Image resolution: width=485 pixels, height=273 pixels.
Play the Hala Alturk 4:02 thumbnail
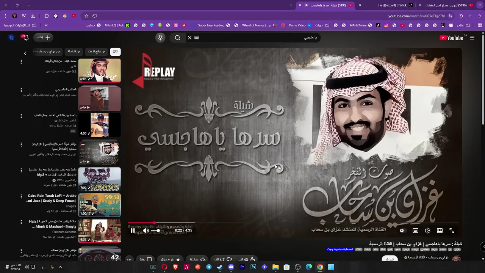click(x=100, y=231)
